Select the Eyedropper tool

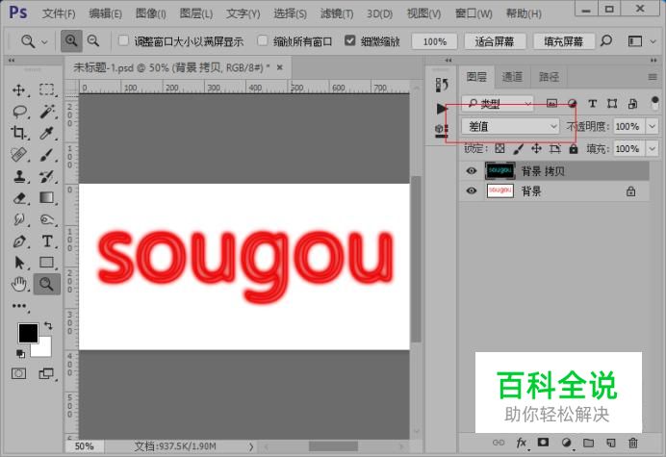tap(47, 133)
